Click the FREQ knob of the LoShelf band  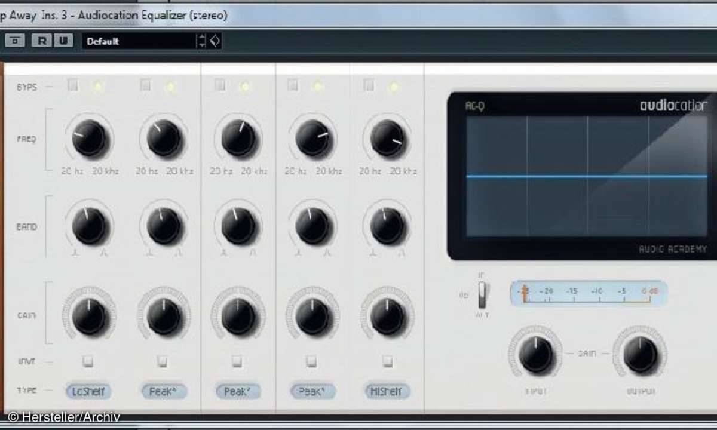(x=90, y=138)
